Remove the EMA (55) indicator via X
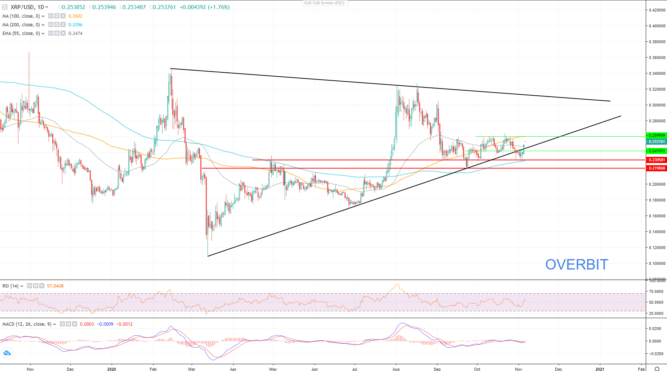 [x=63, y=33]
